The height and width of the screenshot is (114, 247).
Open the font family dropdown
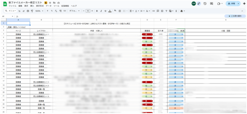pos(74,11)
